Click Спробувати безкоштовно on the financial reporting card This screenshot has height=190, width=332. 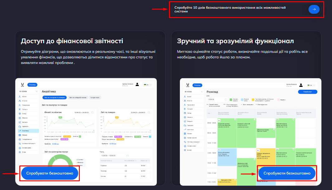click(x=50, y=173)
